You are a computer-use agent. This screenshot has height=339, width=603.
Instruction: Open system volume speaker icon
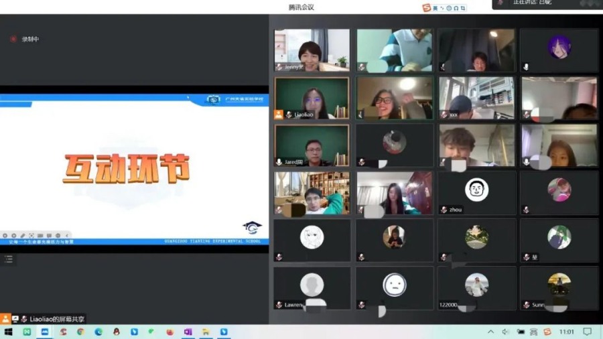(505, 332)
